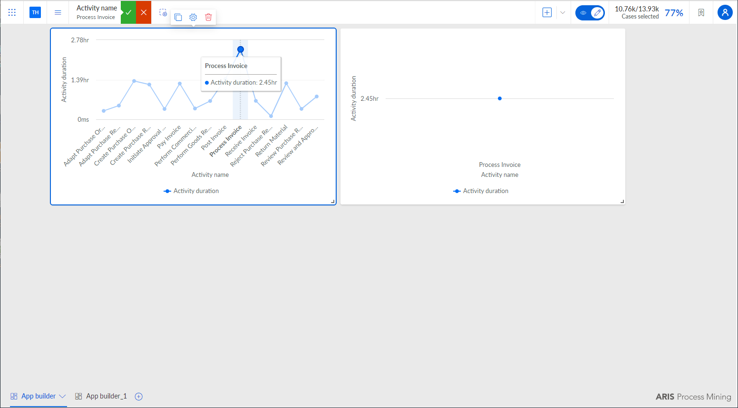Image resolution: width=738 pixels, height=408 pixels.
Task: Add a new component with plus icon
Action: coord(547,13)
